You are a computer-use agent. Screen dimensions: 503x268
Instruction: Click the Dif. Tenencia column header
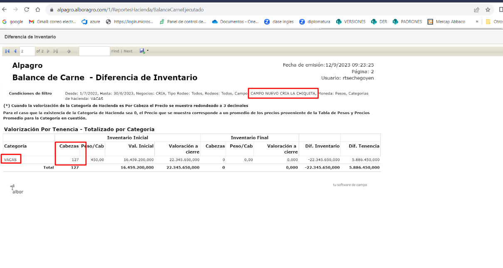tap(364, 146)
